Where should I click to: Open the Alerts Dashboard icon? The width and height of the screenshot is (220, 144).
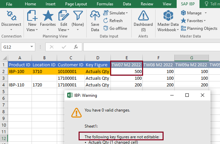[143, 15]
